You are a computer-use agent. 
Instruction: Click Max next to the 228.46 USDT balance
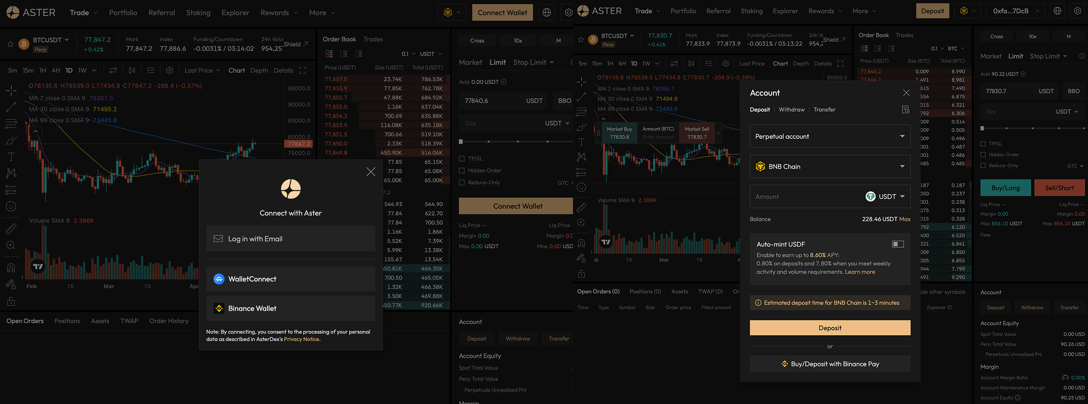[905, 219]
